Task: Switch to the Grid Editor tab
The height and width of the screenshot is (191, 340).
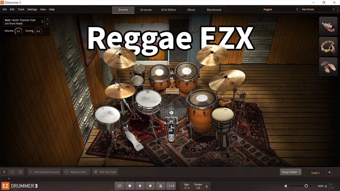Action: click(169, 10)
